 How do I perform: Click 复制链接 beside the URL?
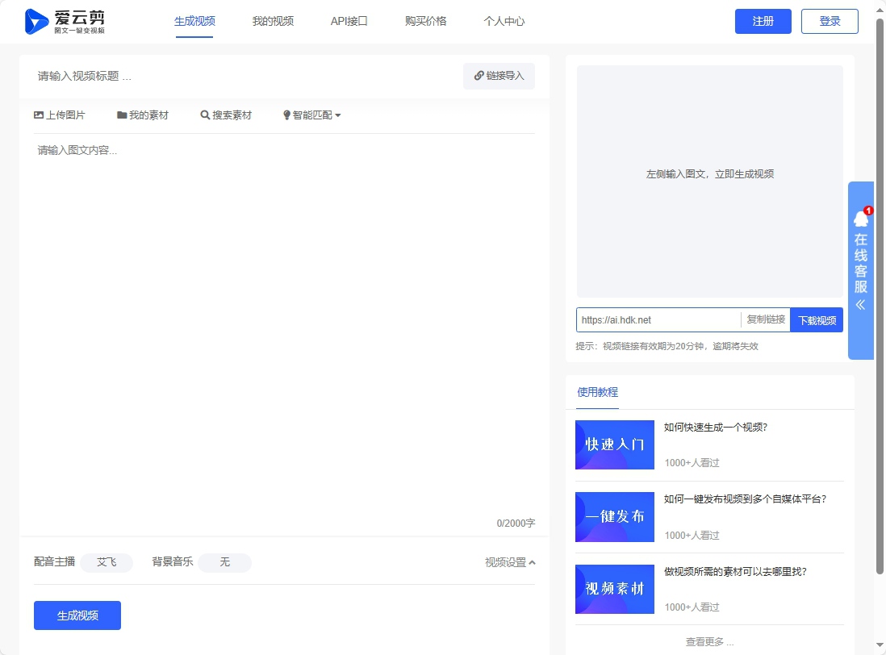point(765,320)
